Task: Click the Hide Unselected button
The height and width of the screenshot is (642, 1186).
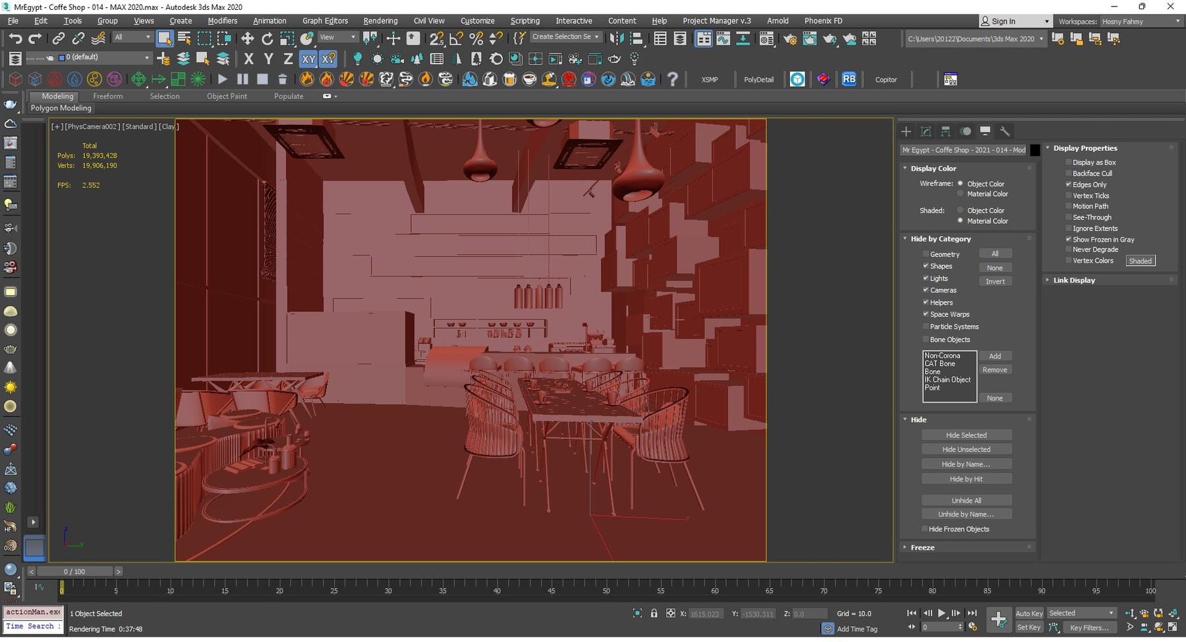Action: pyautogui.click(x=967, y=449)
